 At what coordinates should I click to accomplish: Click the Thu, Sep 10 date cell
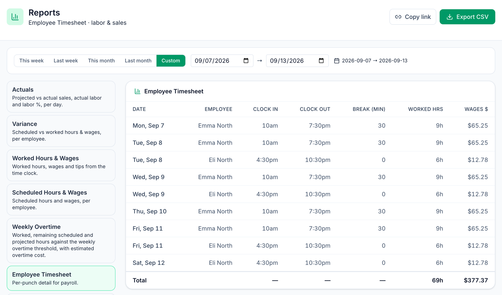pyautogui.click(x=150, y=211)
